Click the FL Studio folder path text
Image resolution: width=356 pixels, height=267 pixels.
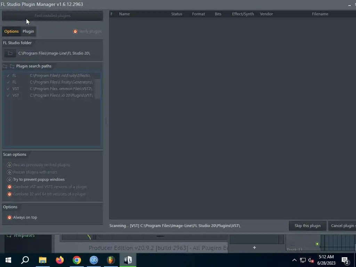54,53
